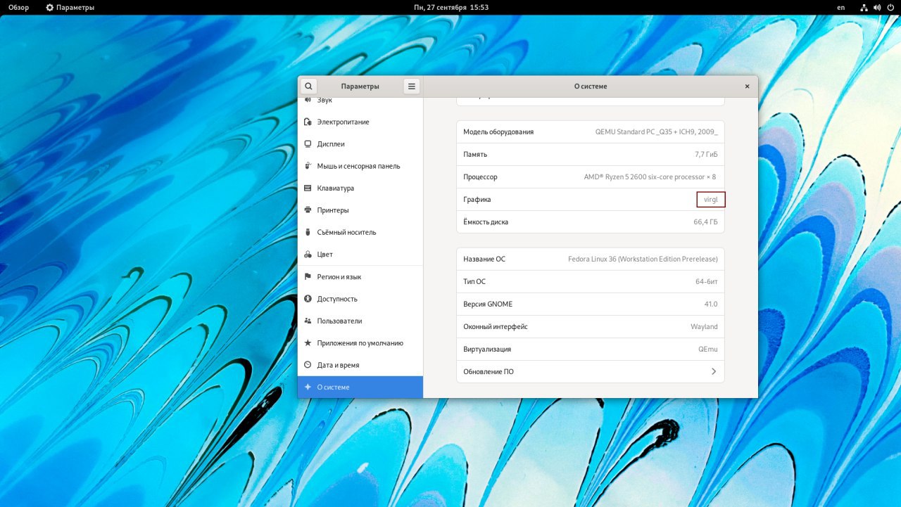
Task: Click the search icon in Settings header
Action: [x=308, y=86]
